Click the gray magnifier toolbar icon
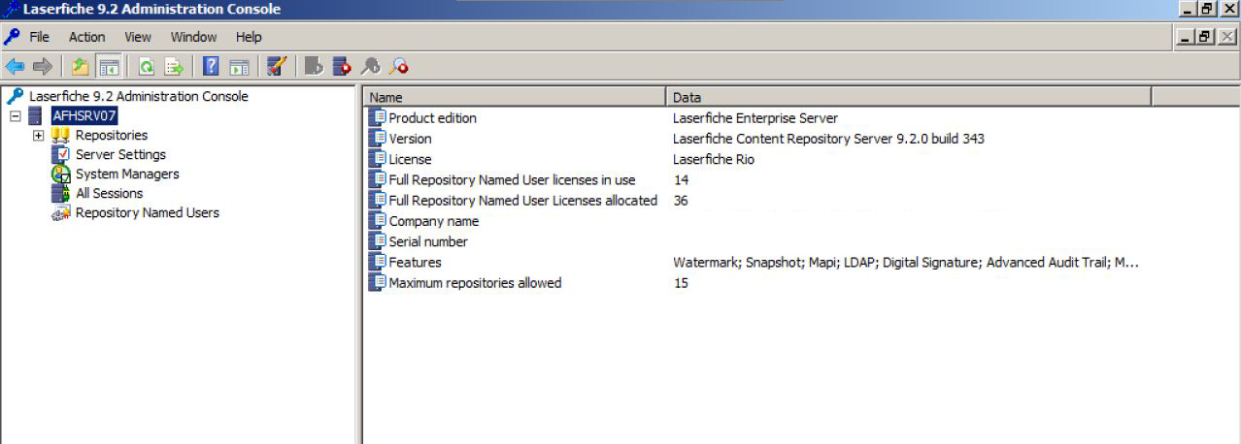Viewport: 1241px width, 444px height. [x=370, y=66]
